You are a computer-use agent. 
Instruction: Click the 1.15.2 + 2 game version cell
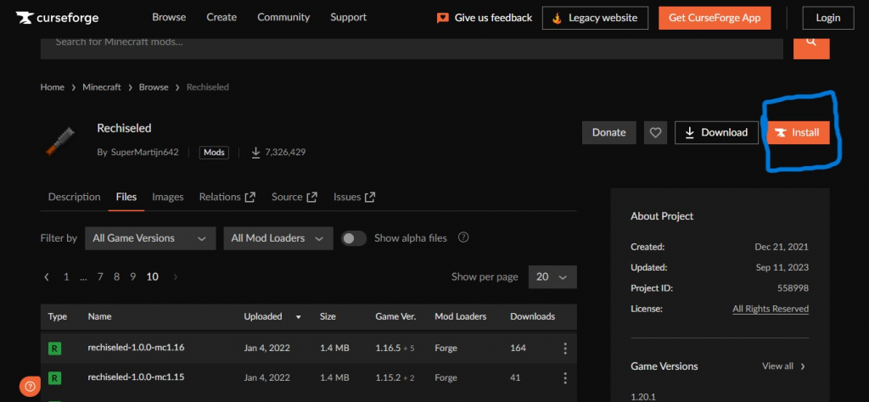(x=395, y=378)
